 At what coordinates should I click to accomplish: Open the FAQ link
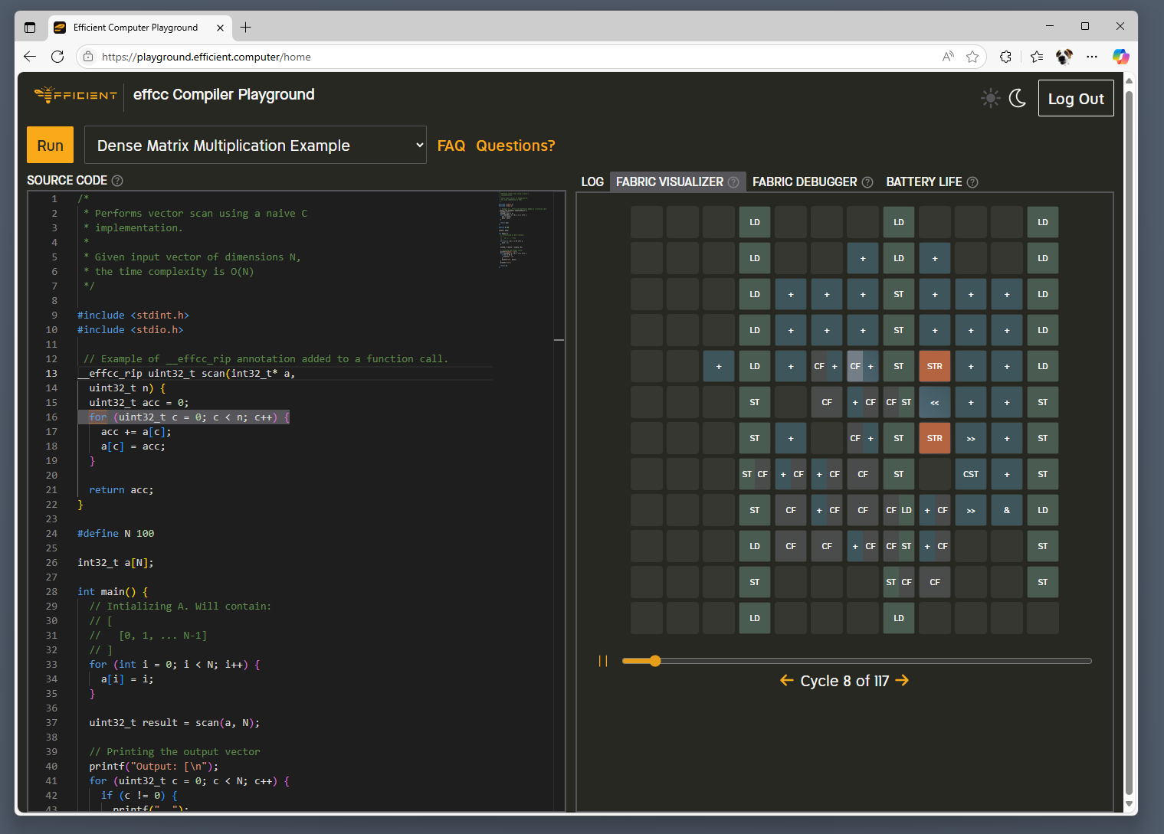click(451, 146)
